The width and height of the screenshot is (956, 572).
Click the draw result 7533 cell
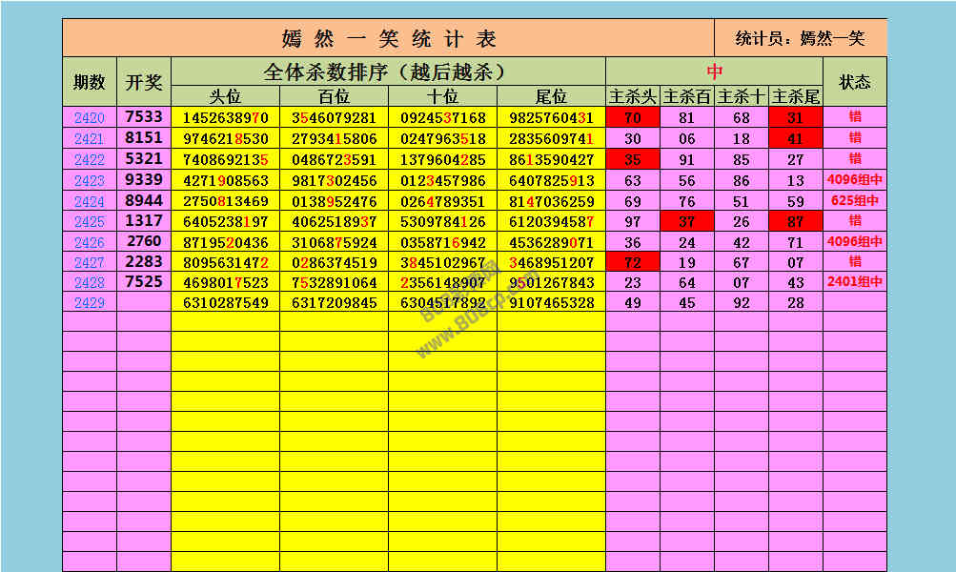[144, 117]
